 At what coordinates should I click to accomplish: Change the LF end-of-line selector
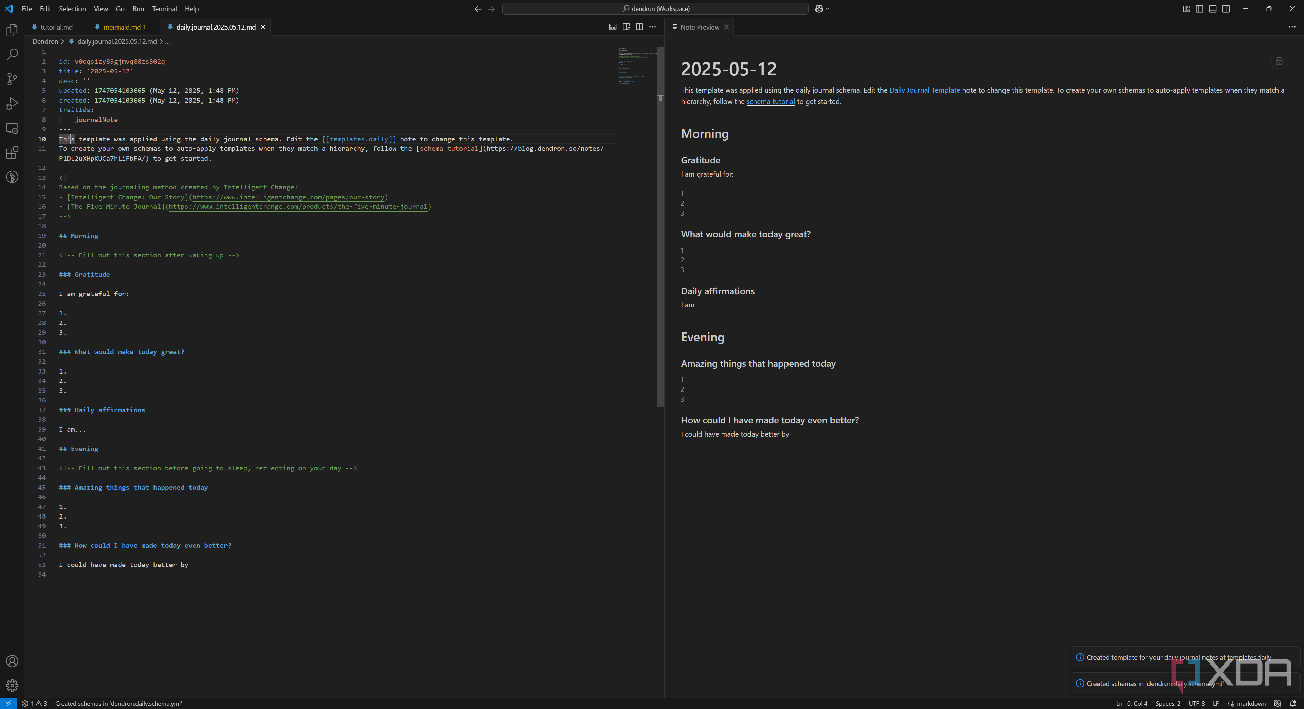[x=1215, y=704]
